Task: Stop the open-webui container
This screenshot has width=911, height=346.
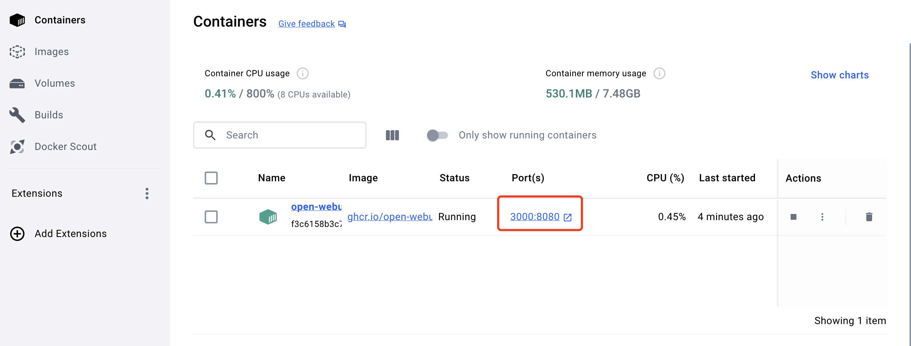Action: [794, 217]
